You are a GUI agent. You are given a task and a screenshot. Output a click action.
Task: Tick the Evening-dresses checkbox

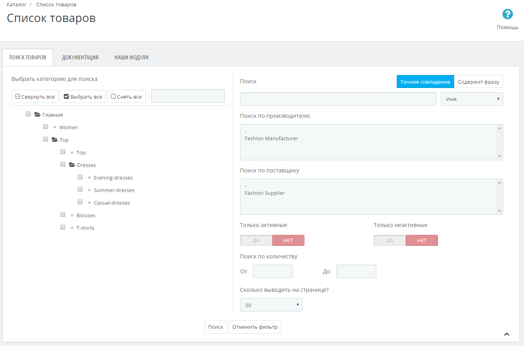point(80,177)
